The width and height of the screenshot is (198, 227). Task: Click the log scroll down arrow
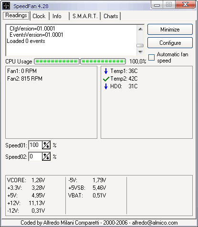coord(140,52)
